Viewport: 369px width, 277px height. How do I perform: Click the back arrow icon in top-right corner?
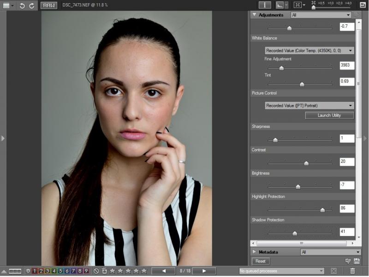pos(363,5)
